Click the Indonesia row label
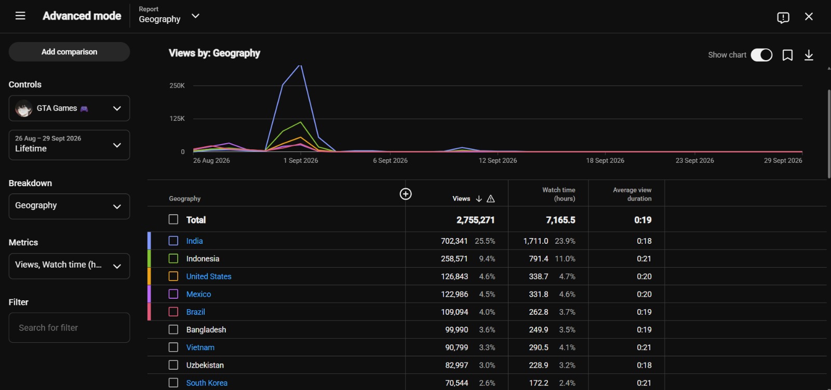The width and height of the screenshot is (831, 390). (203, 258)
